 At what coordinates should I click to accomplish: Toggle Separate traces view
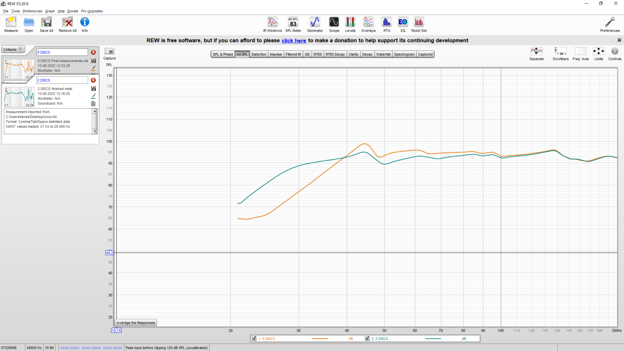[x=536, y=53]
